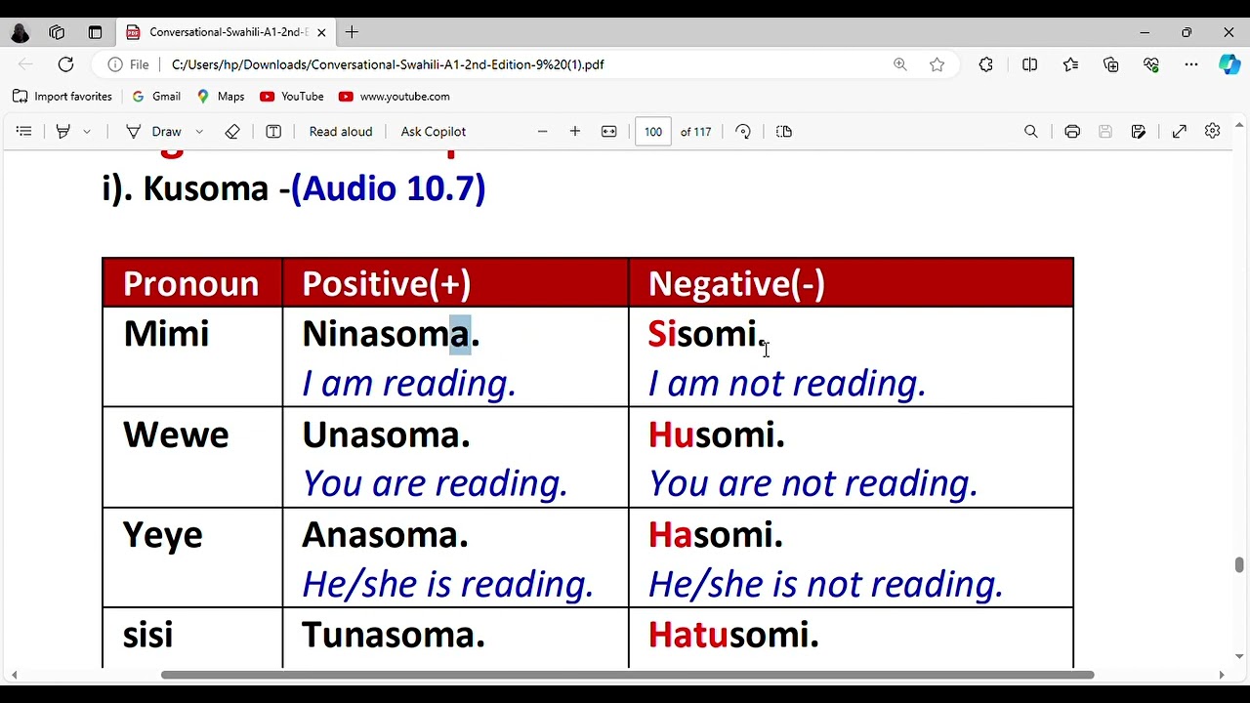Click the Pronoun column header

[191, 284]
